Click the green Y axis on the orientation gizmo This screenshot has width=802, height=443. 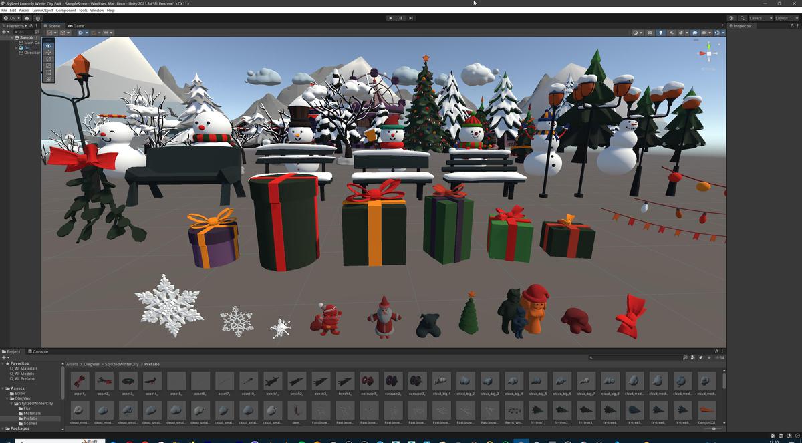[x=708, y=45]
